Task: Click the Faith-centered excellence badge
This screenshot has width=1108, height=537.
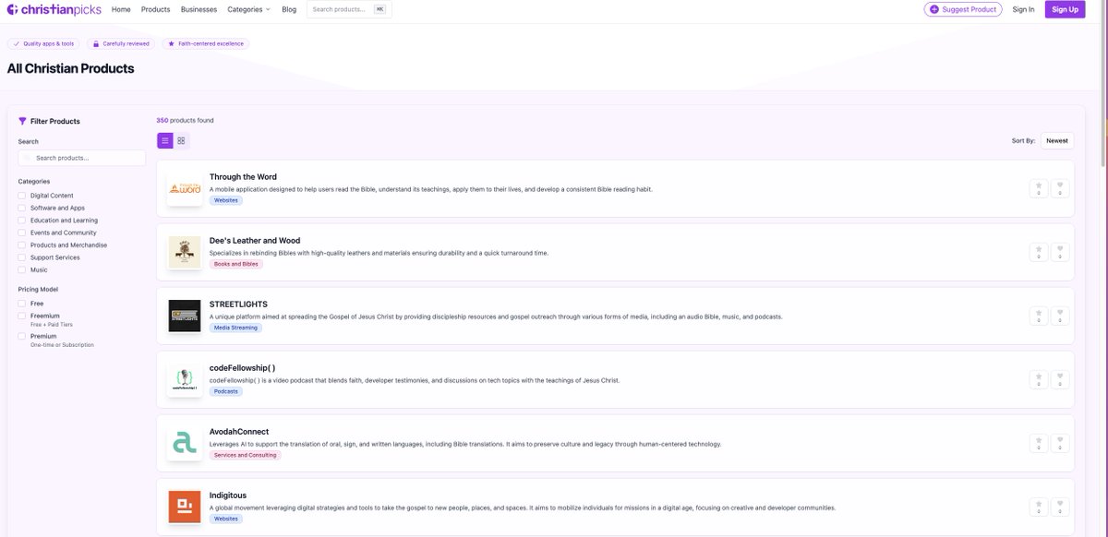Action: pos(205,43)
